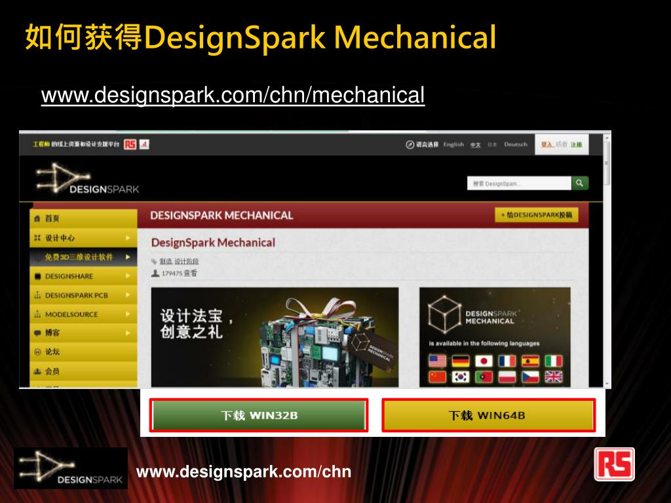Open the 首页 menu item
The height and width of the screenshot is (503, 671).
click(83, 219)
